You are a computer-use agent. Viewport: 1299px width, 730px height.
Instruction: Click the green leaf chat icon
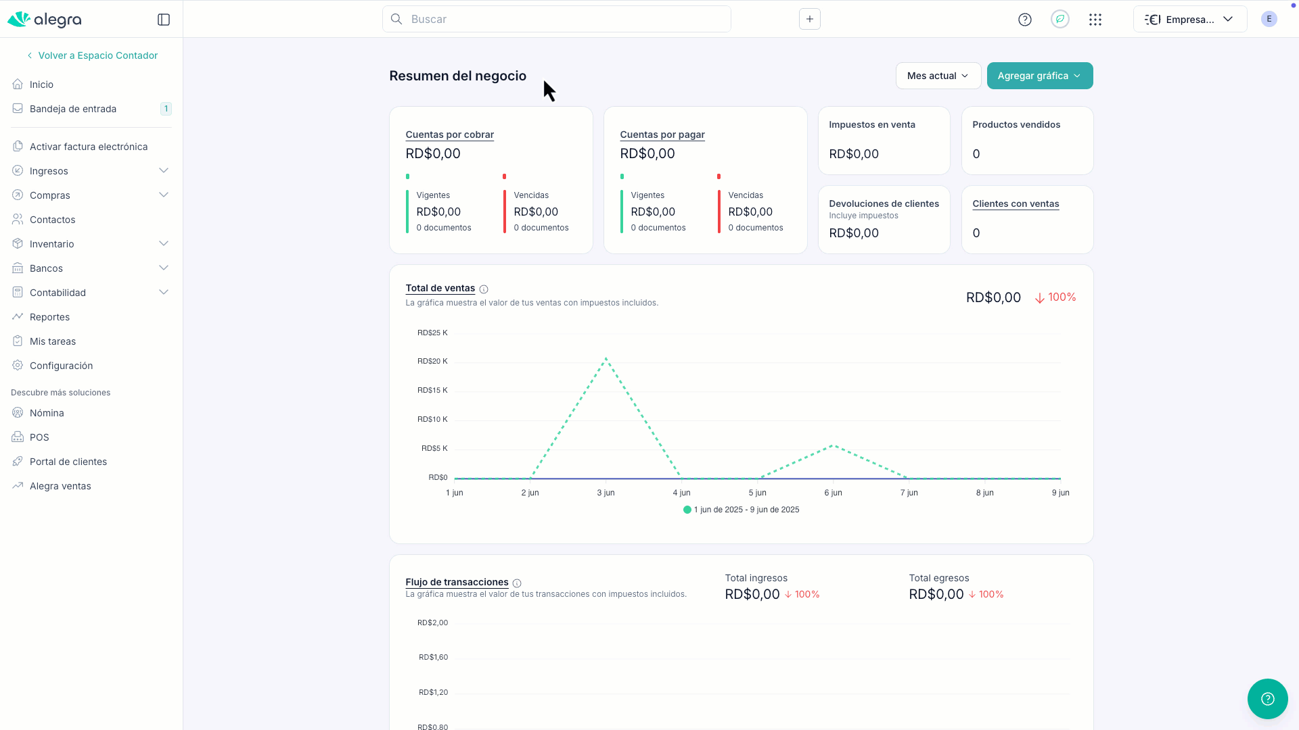tap(1060, 19)
